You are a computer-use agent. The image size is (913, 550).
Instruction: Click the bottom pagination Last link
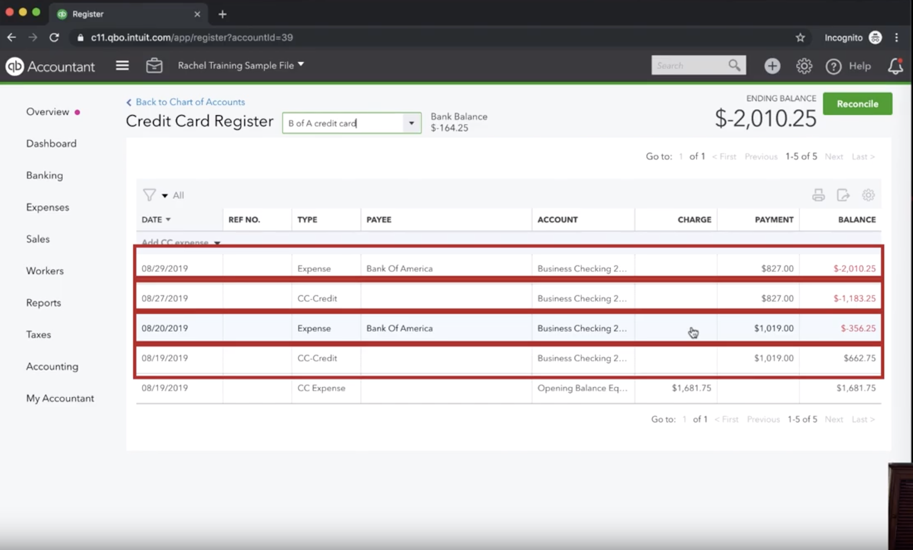[863, 419]
